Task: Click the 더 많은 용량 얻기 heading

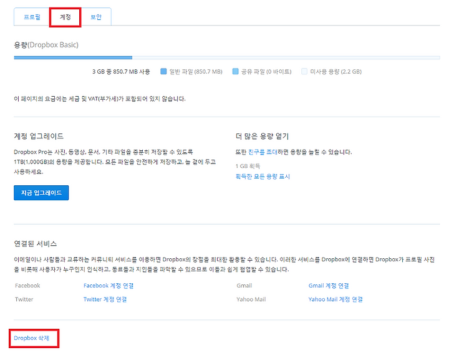Action: pos(262,136)
